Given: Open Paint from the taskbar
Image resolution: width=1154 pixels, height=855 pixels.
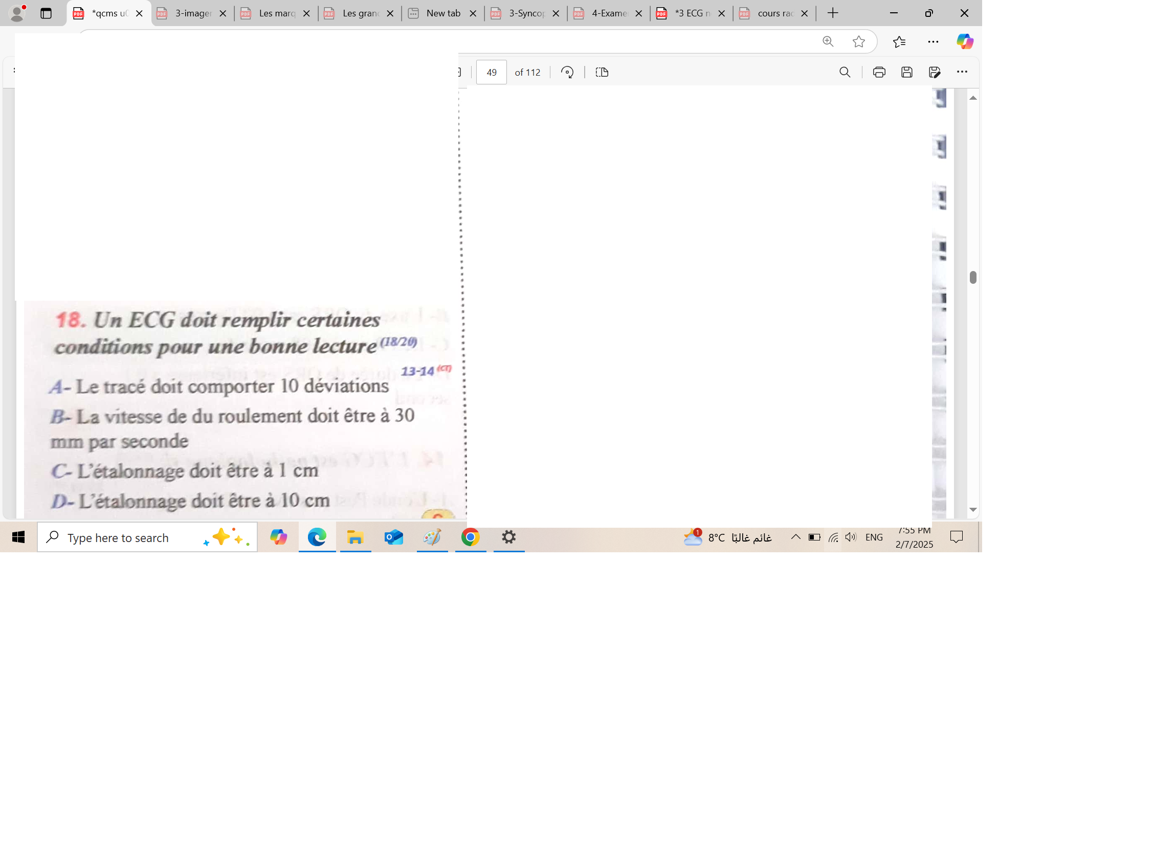Looking at the screenshot, I should [x=432, y=537].
